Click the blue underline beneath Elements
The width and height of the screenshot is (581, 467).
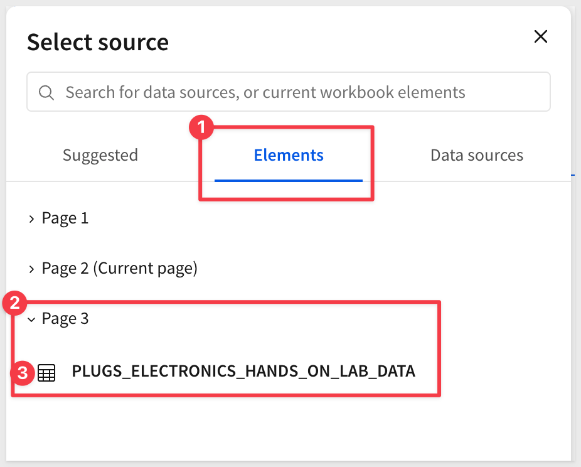[289, 181]
